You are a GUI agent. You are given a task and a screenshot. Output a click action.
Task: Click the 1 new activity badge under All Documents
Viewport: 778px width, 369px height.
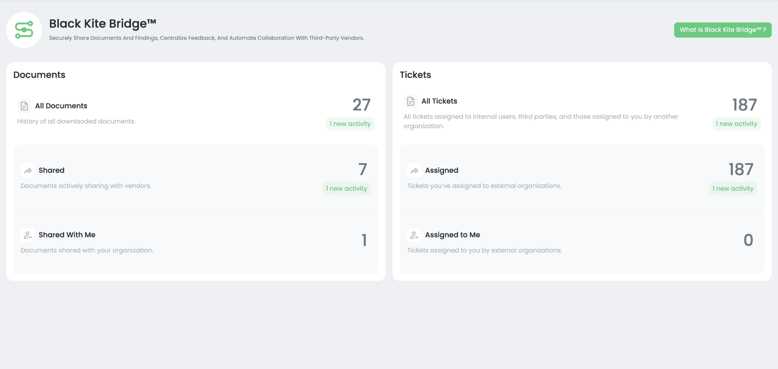pos(350,124)
